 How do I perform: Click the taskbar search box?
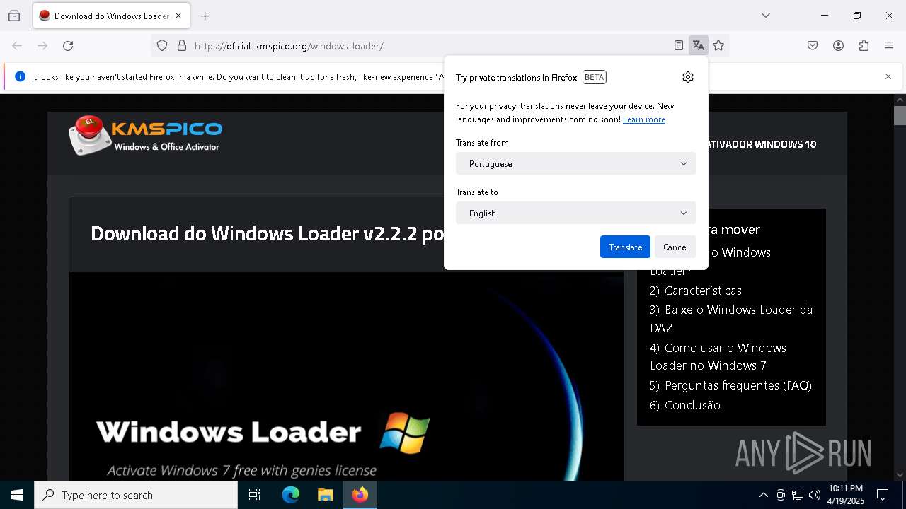click(136, 495)
